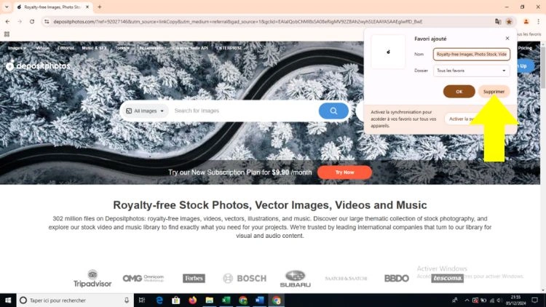The image size is (546, 307).
Task: Click the Forbes logo
Action: click(x=194, y=279)
